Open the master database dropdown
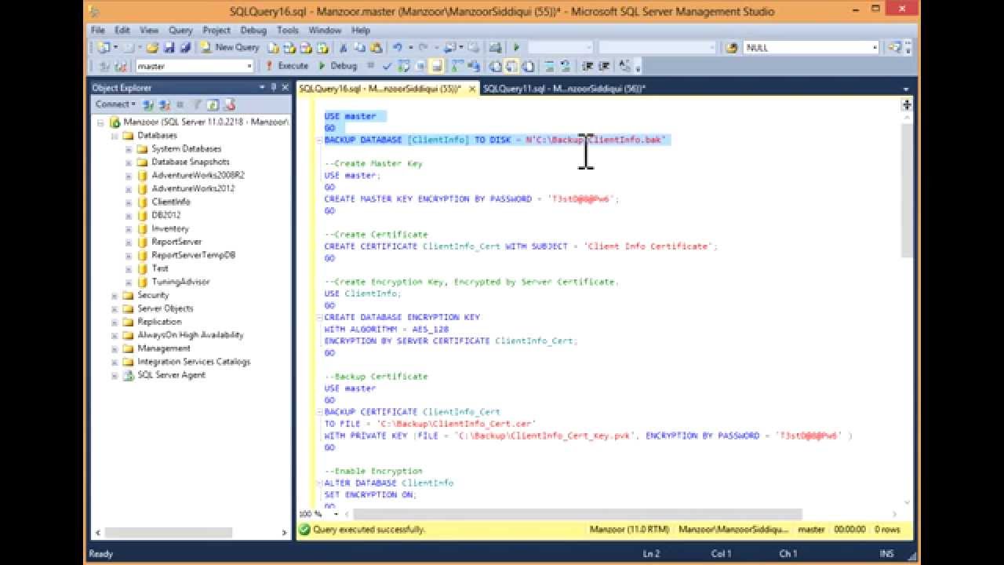This screenshot has height=565, width=1004. point(195,66)
